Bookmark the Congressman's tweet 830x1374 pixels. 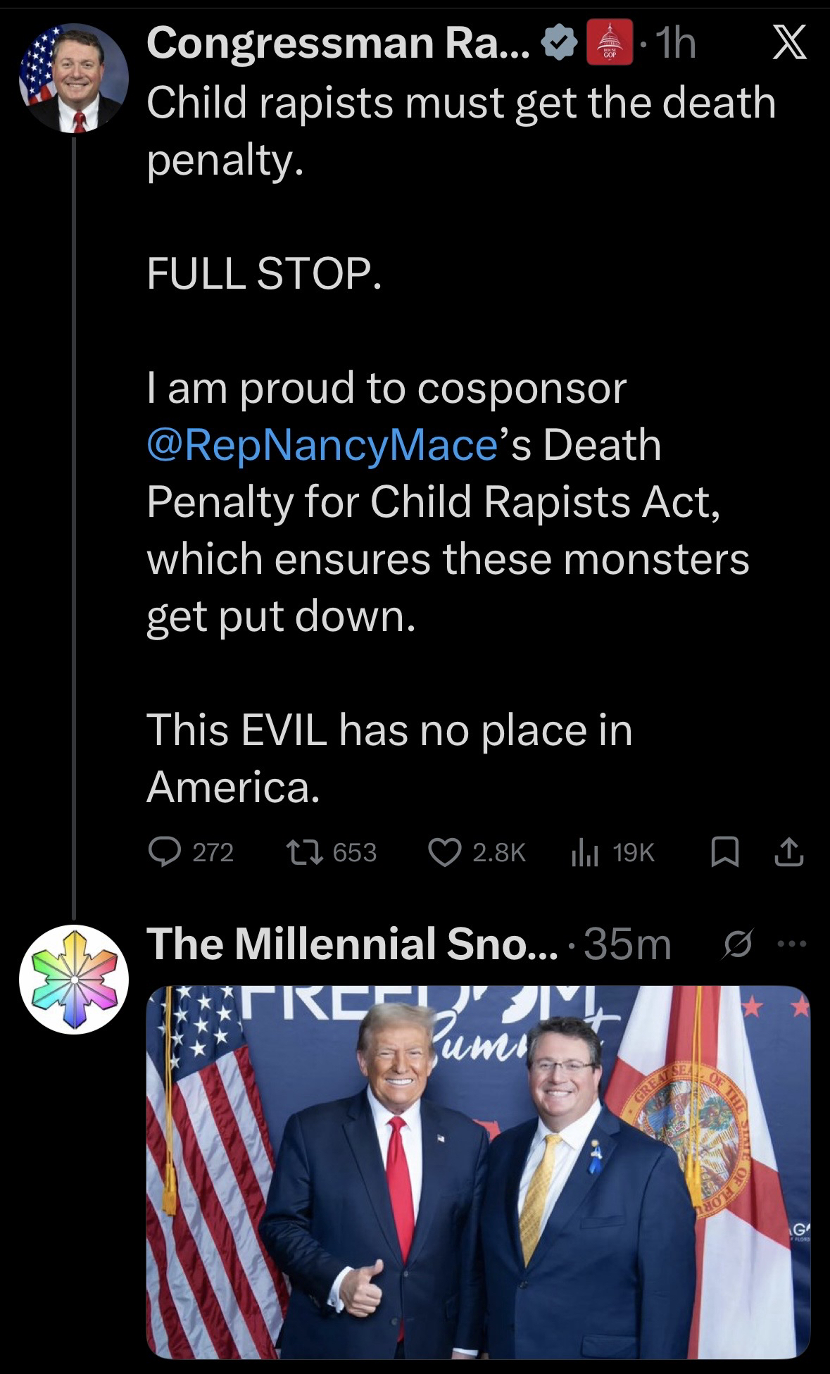pyautogui.click(x=723, y=853)
